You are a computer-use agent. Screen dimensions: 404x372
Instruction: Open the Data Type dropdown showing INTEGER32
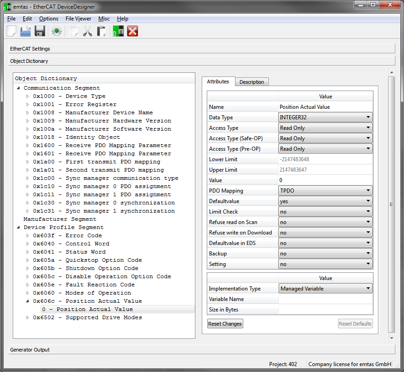[x=368, y=117]
